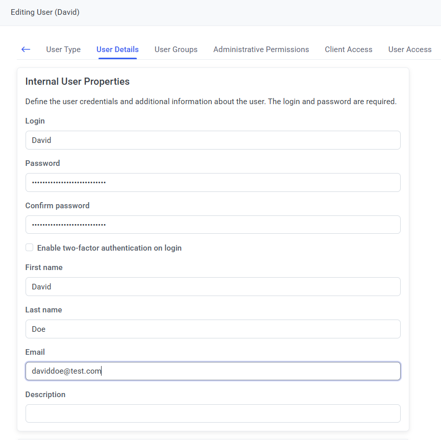The height and width of the screenshot is (440, 441).
Task: Click the Confirm password input field
Action: 213,225
